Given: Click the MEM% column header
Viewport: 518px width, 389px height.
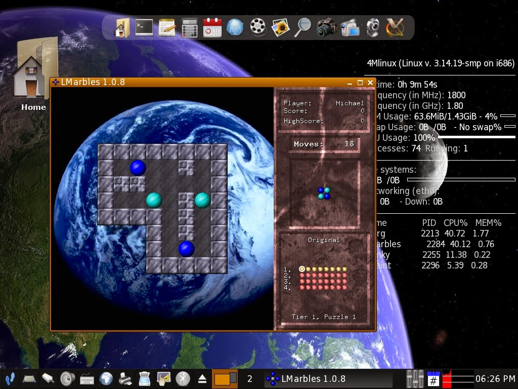Looking at the screenshot, I should [x=488, y=223].
